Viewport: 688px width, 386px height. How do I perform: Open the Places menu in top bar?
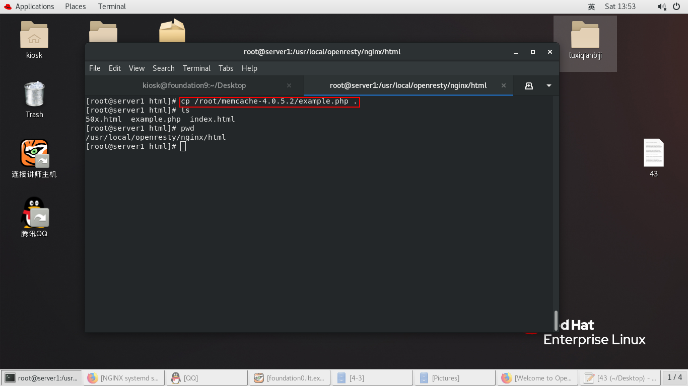(x=76, y=7)
